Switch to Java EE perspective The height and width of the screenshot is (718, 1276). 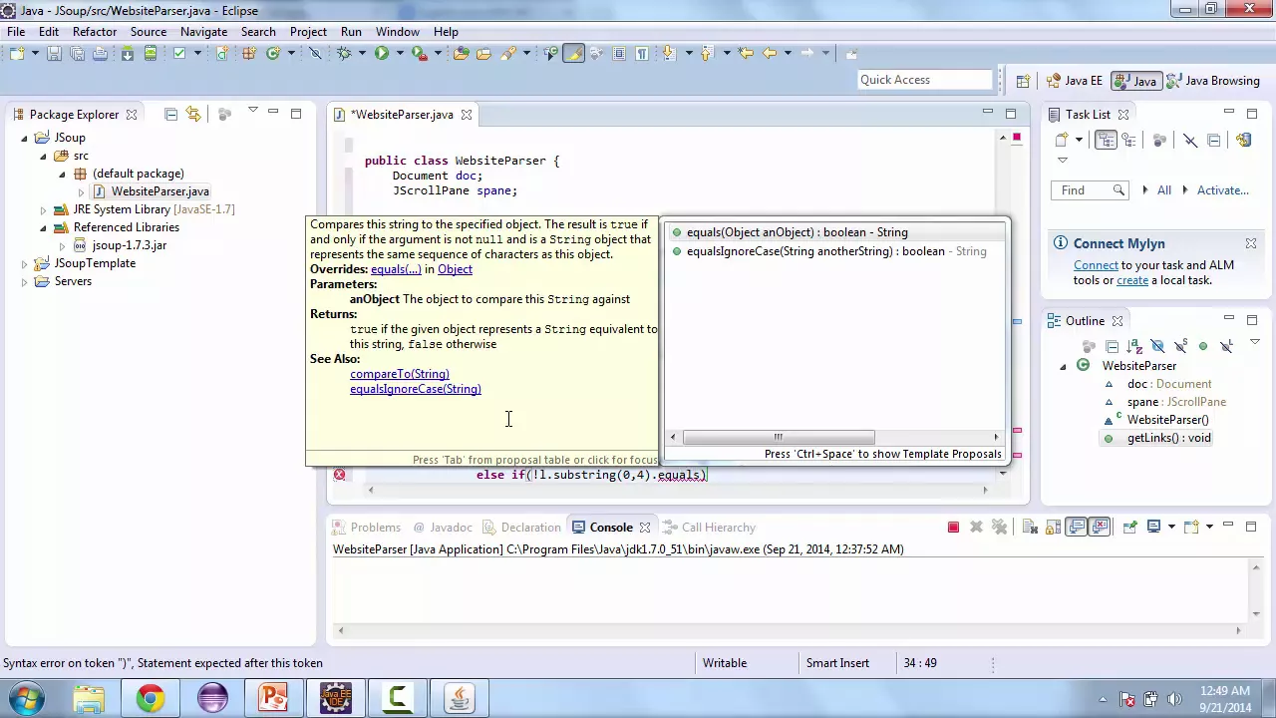click(1076, 81)
